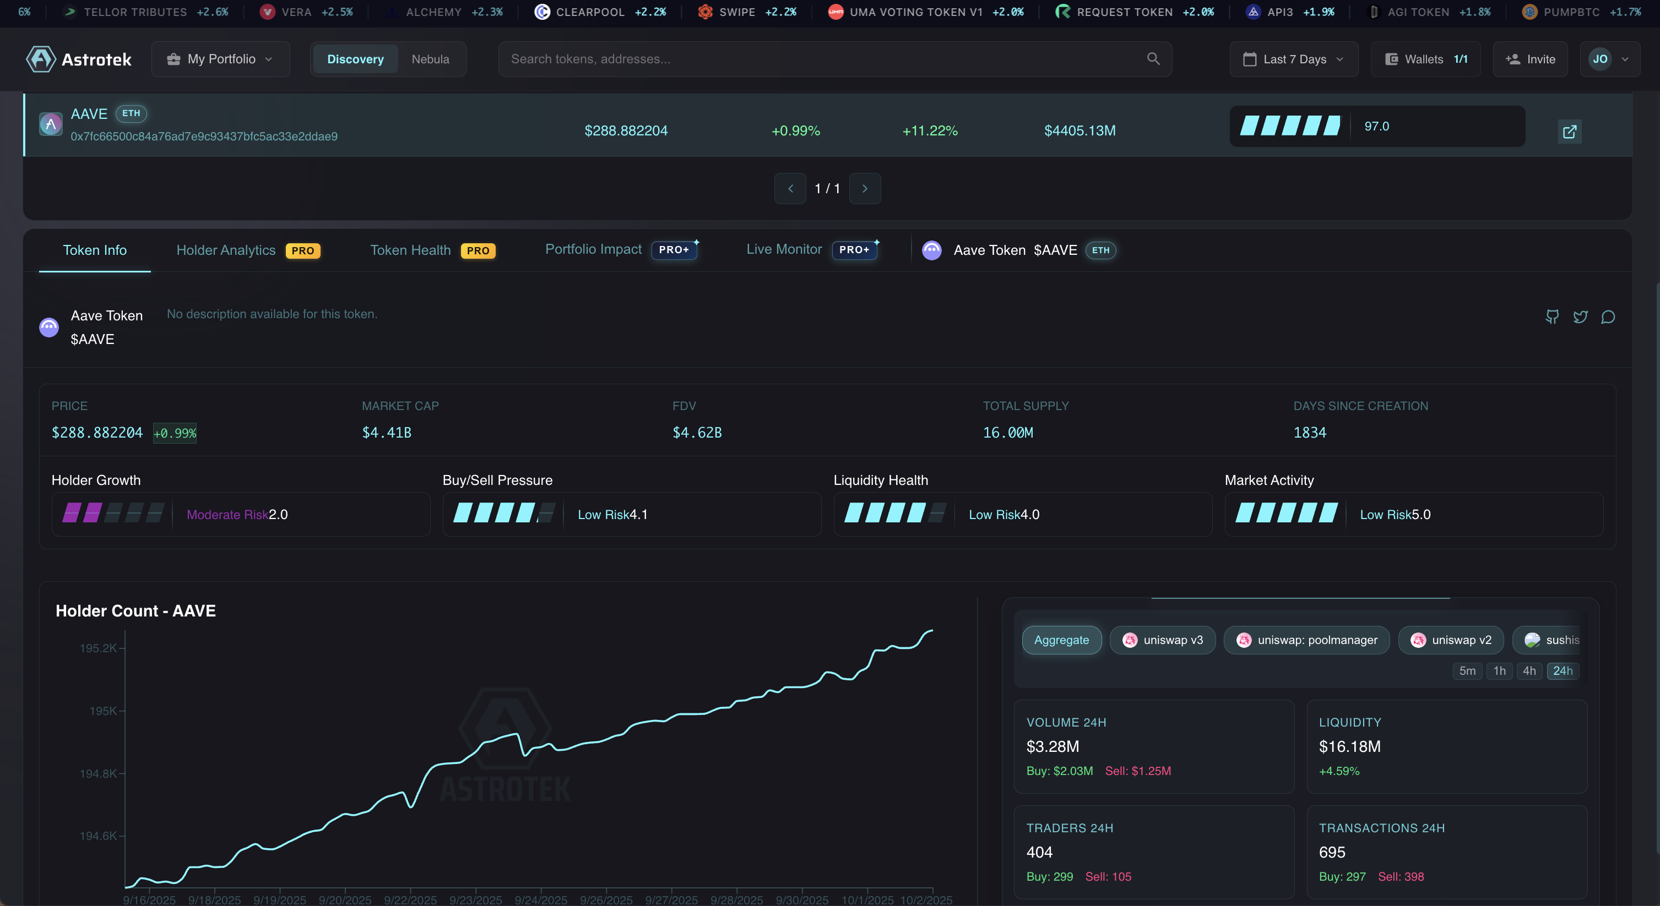Screen dimensions: 1660x906
Task: Select the uniswap v3 pool filter
Action: tap(1163, 640)
